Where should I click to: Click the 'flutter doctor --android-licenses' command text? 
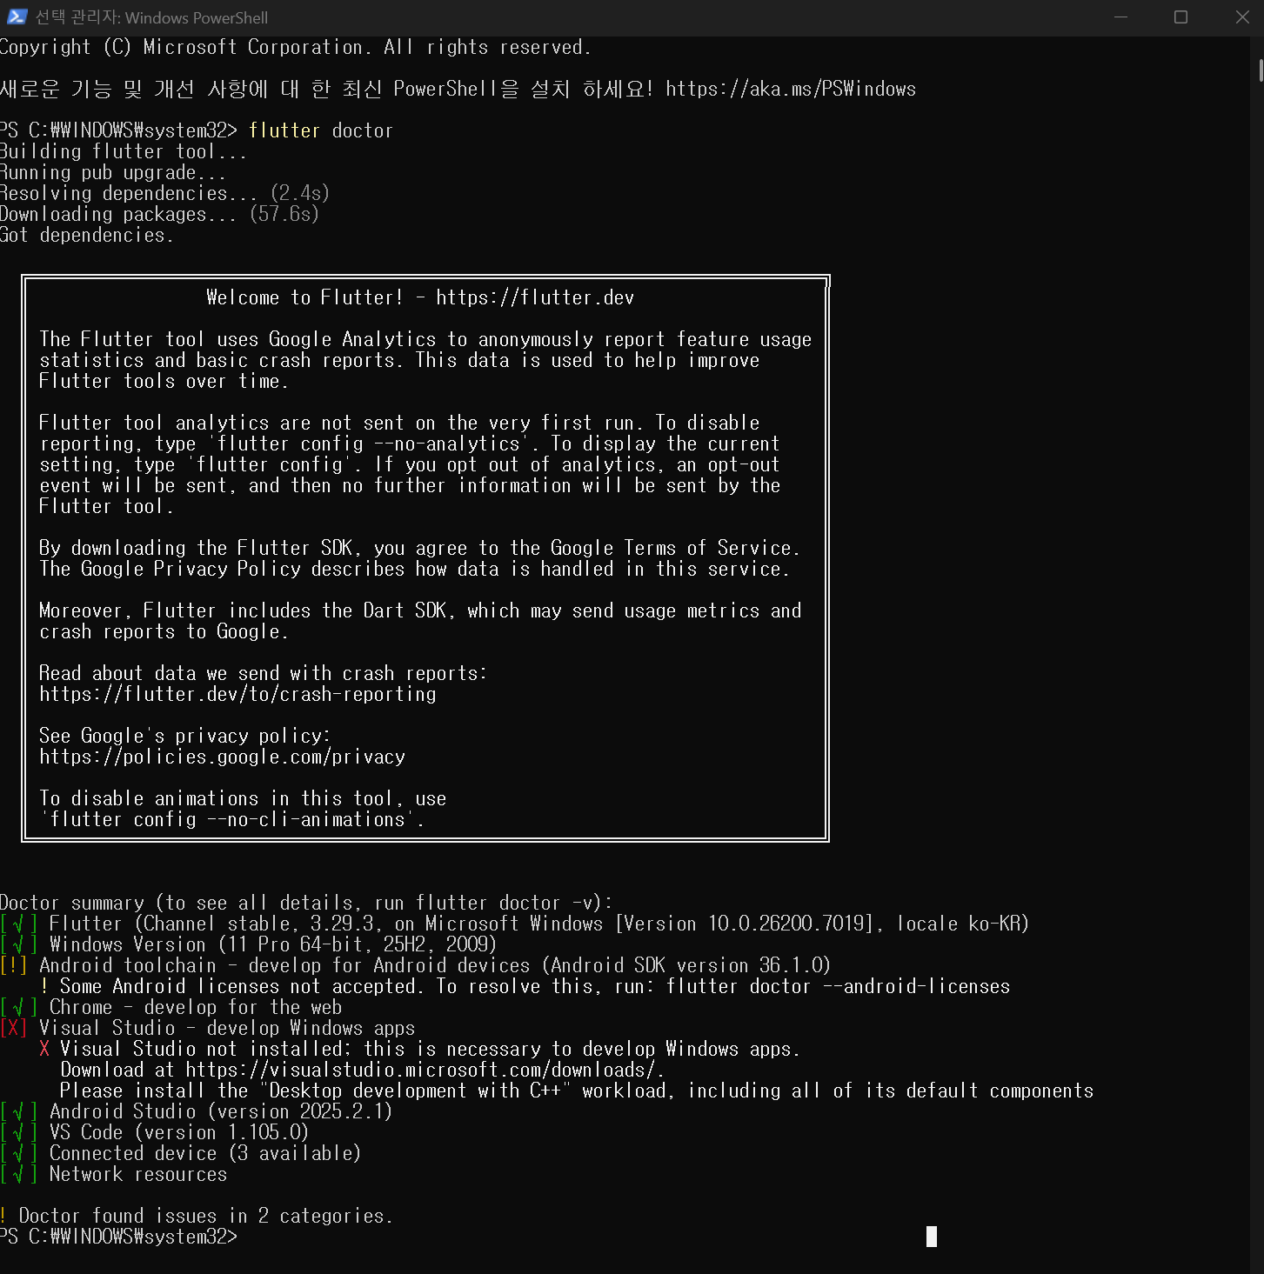point(839,986)
